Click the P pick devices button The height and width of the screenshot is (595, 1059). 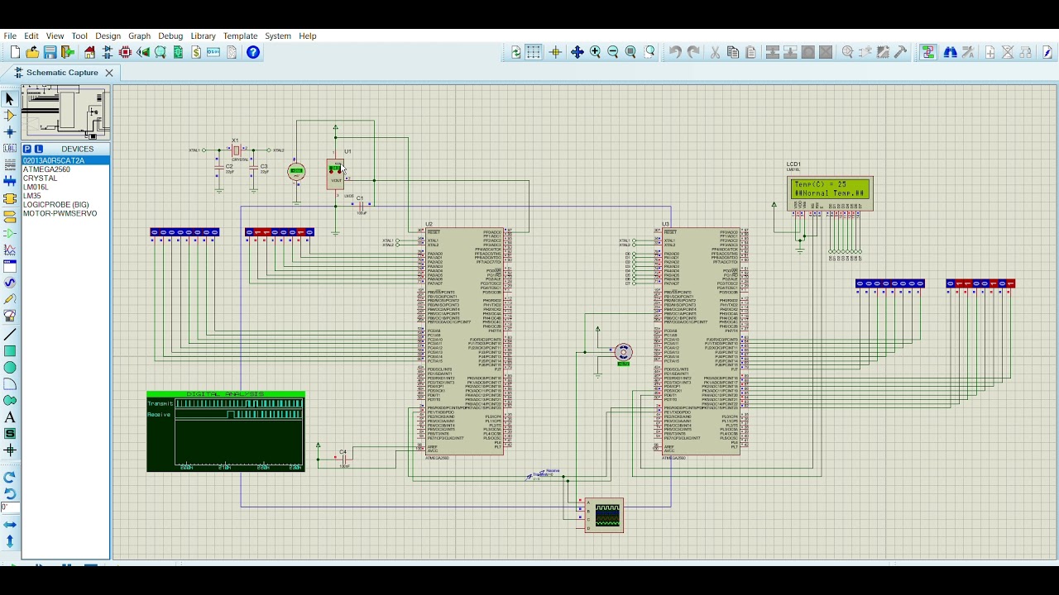26,150
